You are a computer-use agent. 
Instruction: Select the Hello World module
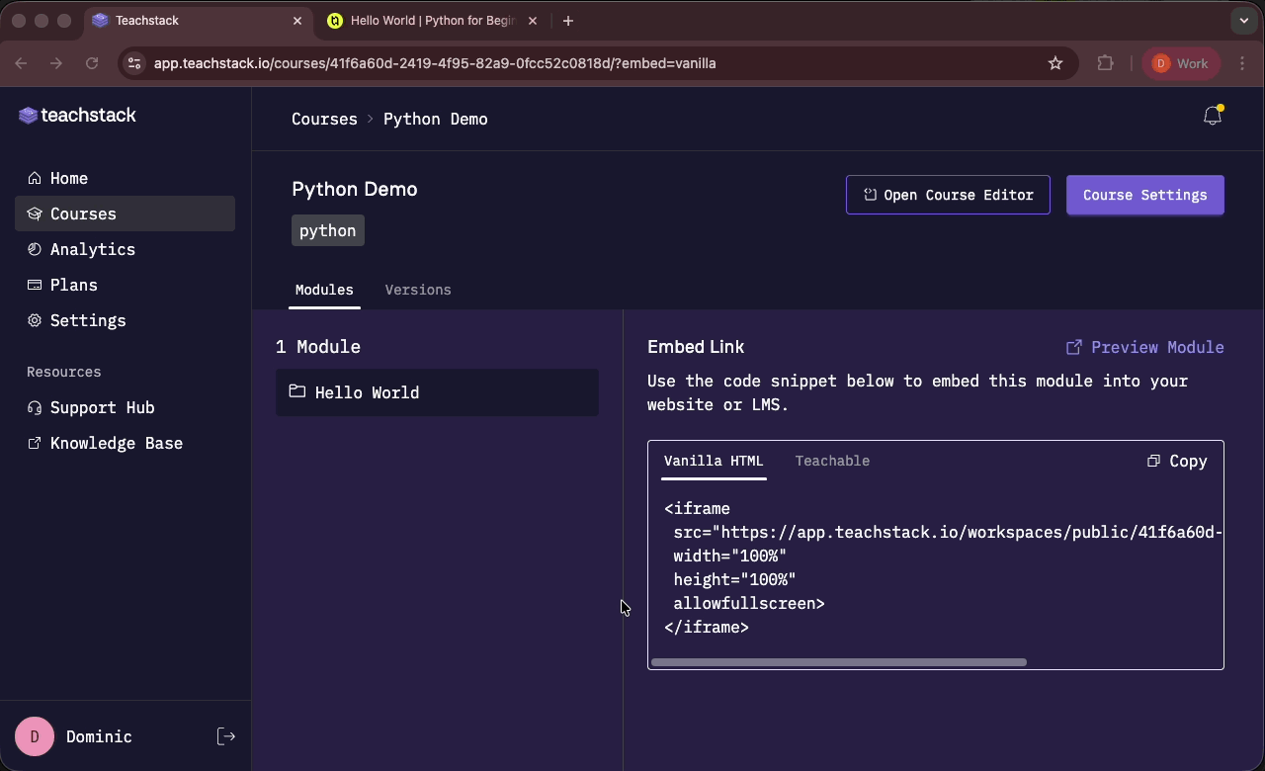click(437, 392)
